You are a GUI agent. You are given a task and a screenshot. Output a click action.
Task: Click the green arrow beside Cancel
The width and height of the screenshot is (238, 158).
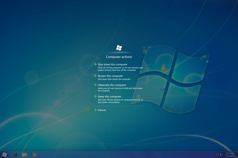95,110
